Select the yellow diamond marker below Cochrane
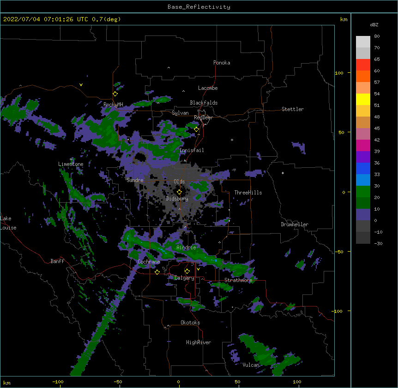The width and height of the screenshot is (398, 388). pos(157,272)
